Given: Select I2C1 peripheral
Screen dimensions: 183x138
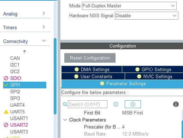Looking at the screenshot, I should pyautogui.click(x=15, y=65).
